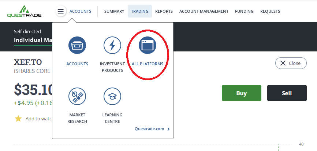Click the green Buy button
This screenshot has height=151, width=317.
pos(242,93)
